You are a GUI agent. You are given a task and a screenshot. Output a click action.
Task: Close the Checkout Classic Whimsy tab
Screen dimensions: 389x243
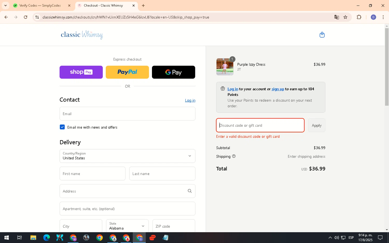[134, 5]
